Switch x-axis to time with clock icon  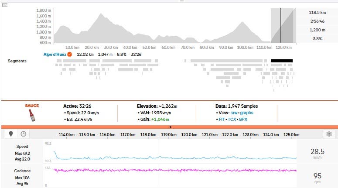point(23,134)
